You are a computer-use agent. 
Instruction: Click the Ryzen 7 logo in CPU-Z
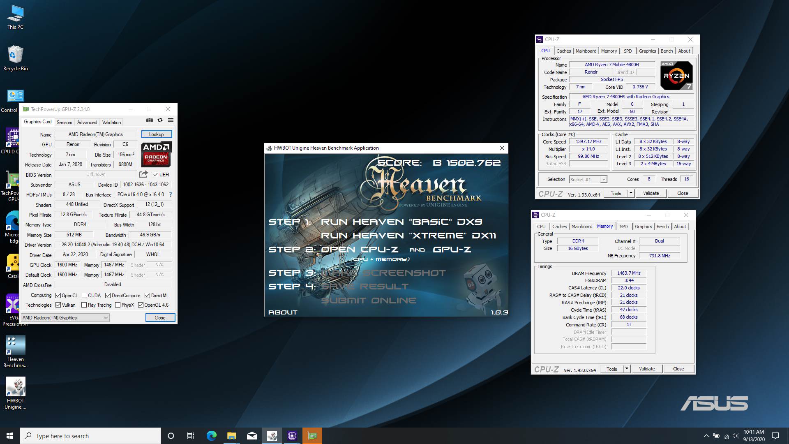click(x=676, y=75)
